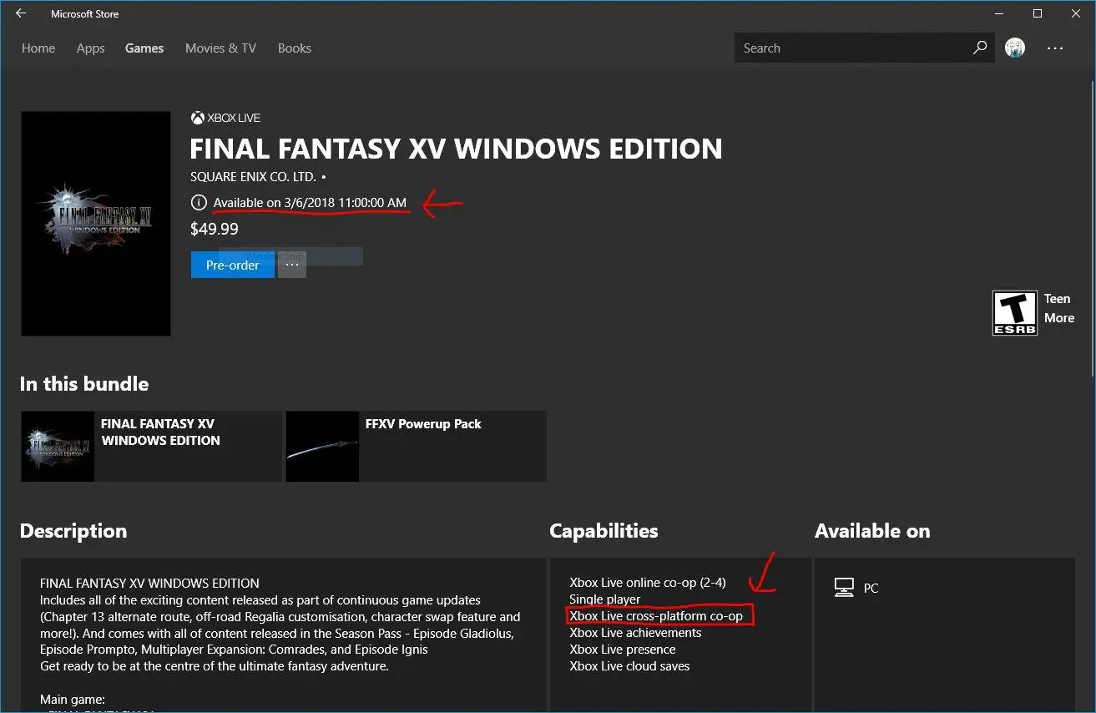Image resolution: width=1096 pixels, height=713 pixels.
Task: Click the In this bundle heading
Action: click(x=84, y=384)
